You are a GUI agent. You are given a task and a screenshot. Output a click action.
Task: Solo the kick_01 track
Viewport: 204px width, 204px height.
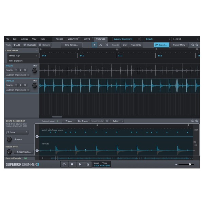(x=20, y=70)
